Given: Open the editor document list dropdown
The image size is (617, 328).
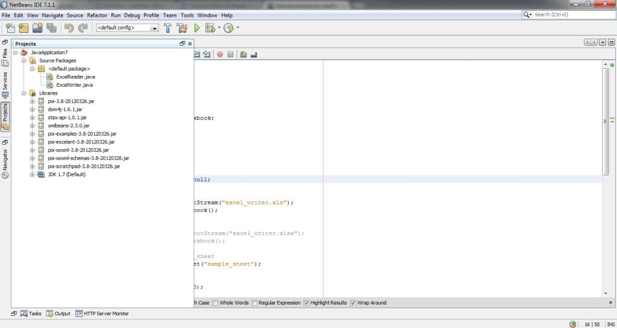Looking at the screenshot, I should (x=603, y=43).
